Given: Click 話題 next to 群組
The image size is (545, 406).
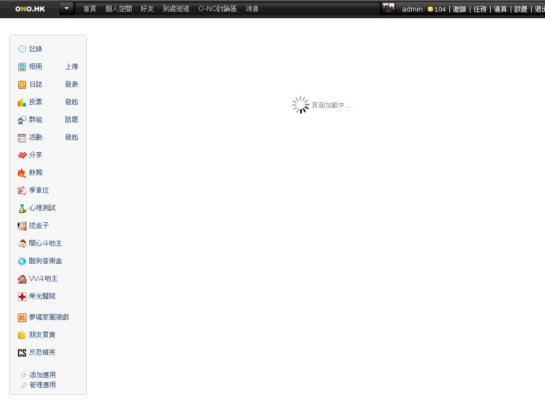Looking at the screenshot, I should tap(72, 120).
